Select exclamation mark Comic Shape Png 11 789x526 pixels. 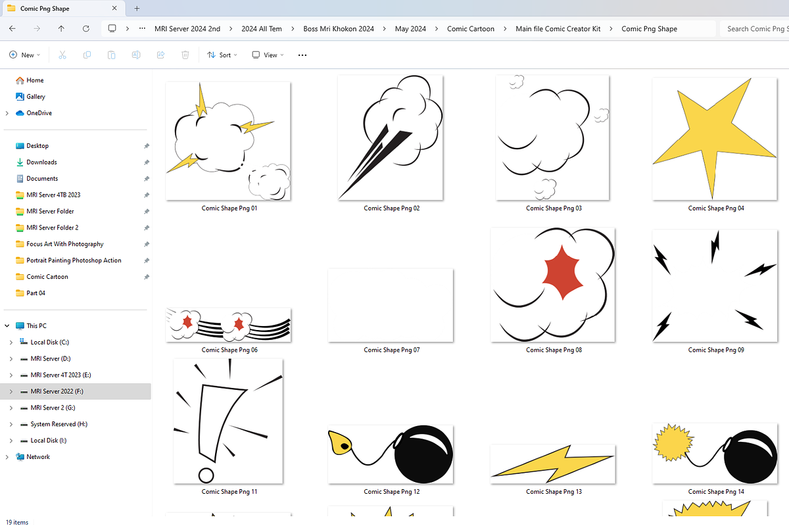228,421
